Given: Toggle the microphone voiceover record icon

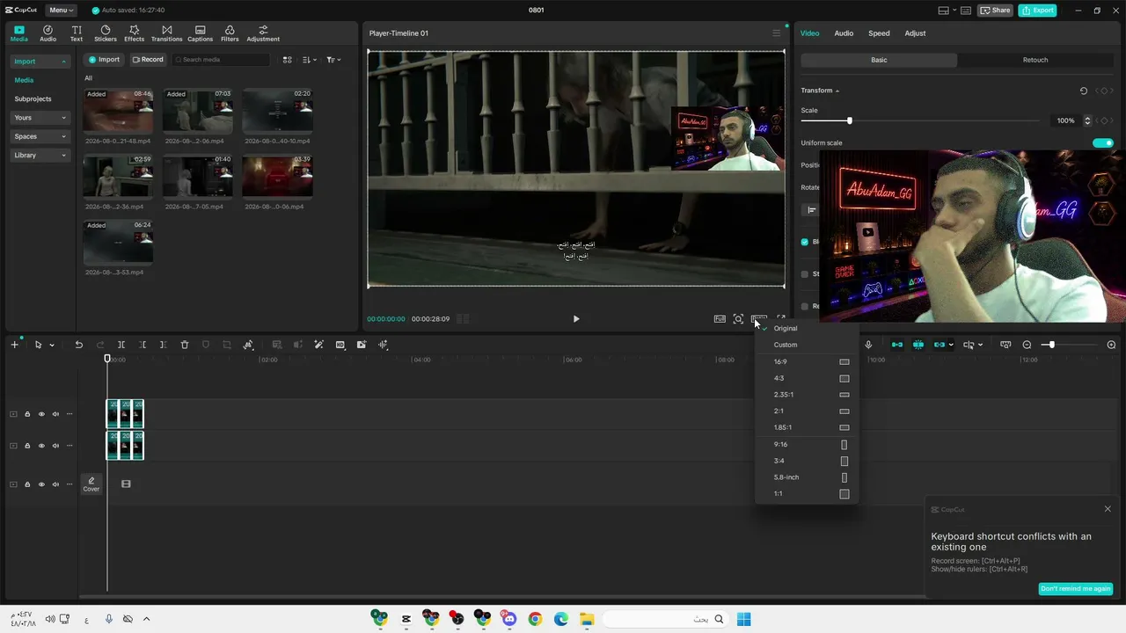Looking at the screenshot, I should 868,345.
